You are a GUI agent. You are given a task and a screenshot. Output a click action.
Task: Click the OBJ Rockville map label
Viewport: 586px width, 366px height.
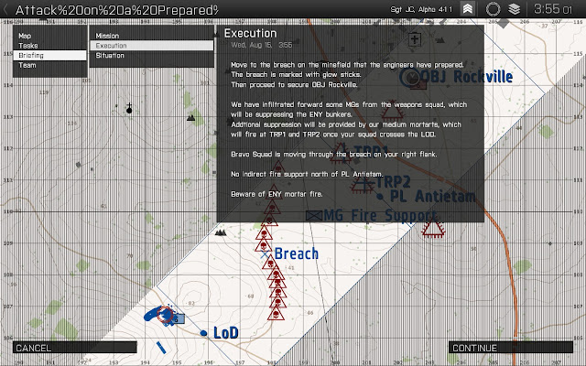tap(466, 77)
